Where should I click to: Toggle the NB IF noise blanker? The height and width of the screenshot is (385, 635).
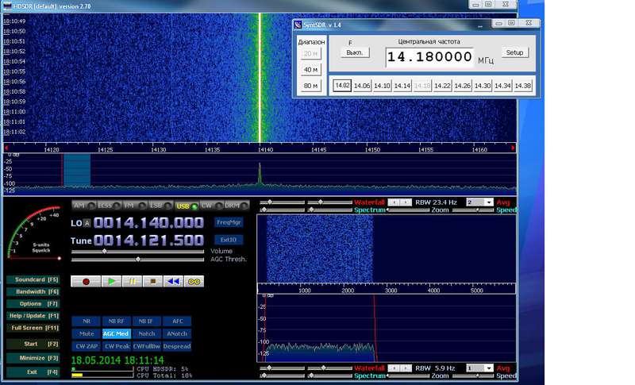(146, 321)
